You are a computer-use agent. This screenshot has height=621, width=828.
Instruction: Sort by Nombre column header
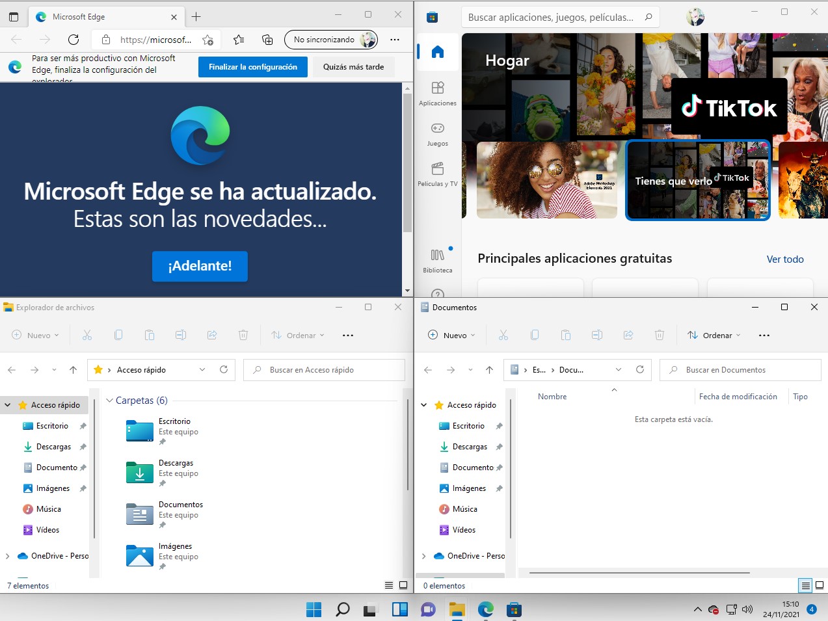[552, 397]
